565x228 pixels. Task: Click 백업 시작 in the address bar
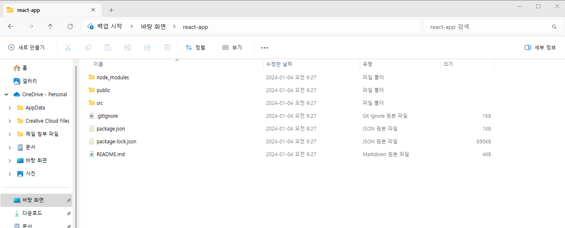click(x=109, y=26)
